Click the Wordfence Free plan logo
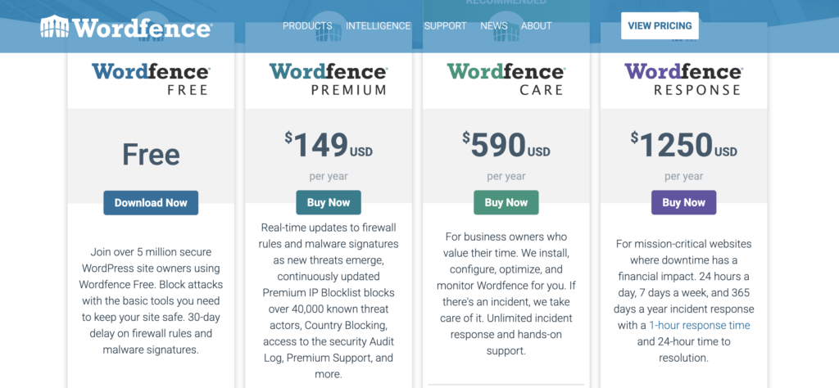839x388 pixels. click(x=151, y=79)
